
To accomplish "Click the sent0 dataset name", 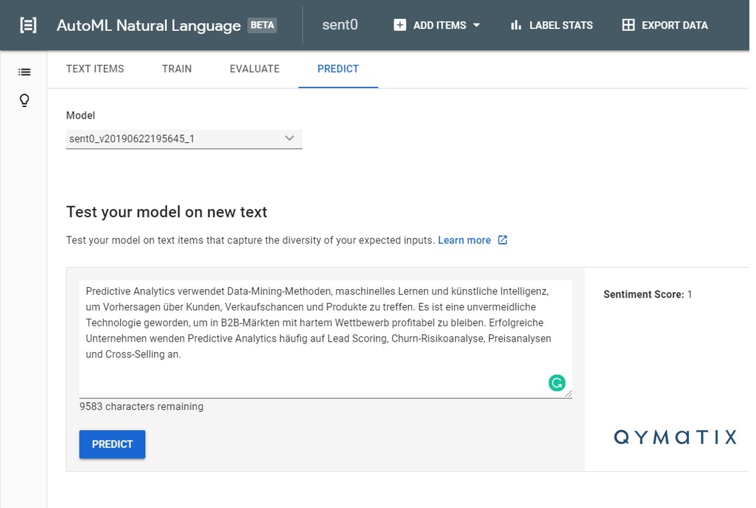I will coord(340,25).
